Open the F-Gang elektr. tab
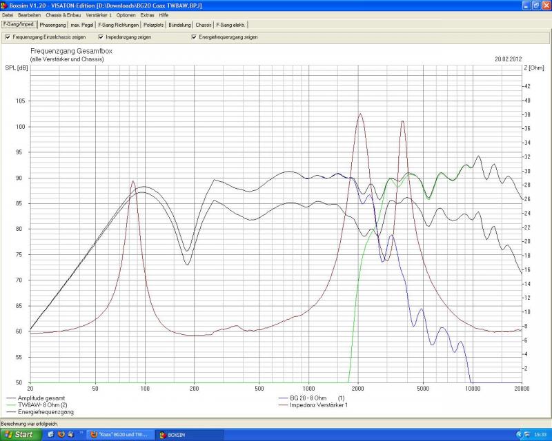 pos(231,25)
